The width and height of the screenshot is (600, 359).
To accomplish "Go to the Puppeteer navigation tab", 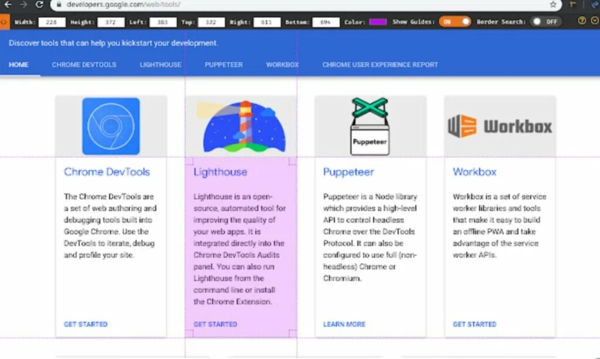I will [223, 65].
